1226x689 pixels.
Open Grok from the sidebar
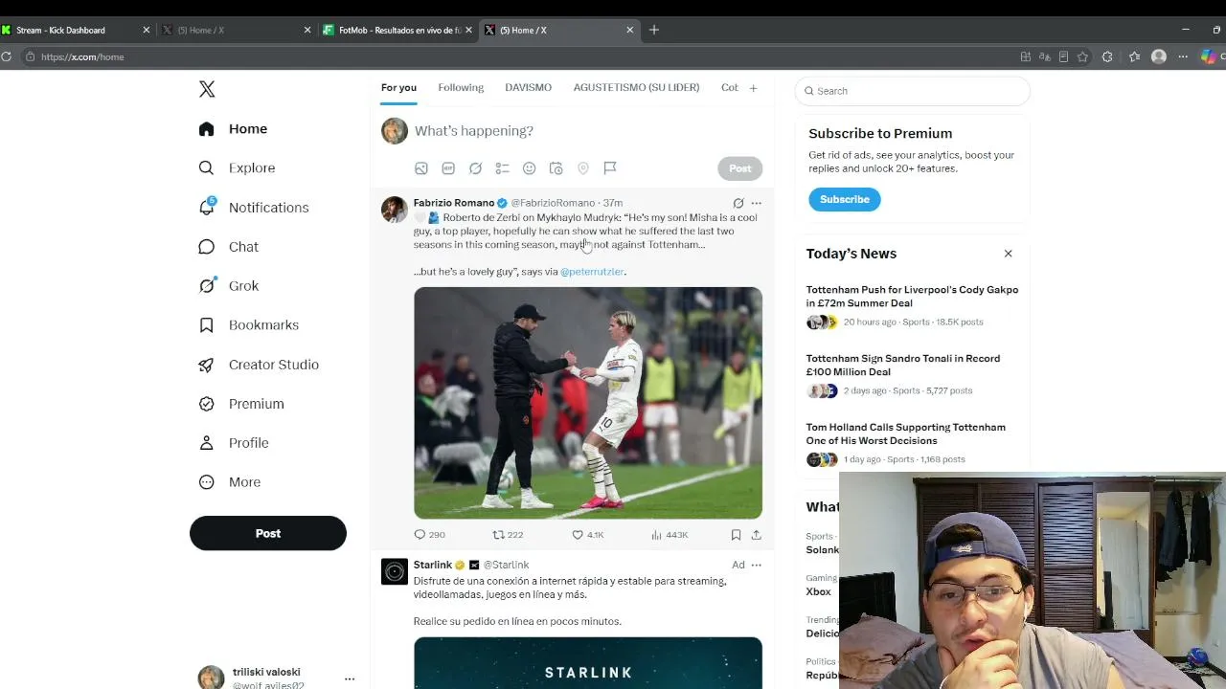pyautogui.click(x=228, y=286)
